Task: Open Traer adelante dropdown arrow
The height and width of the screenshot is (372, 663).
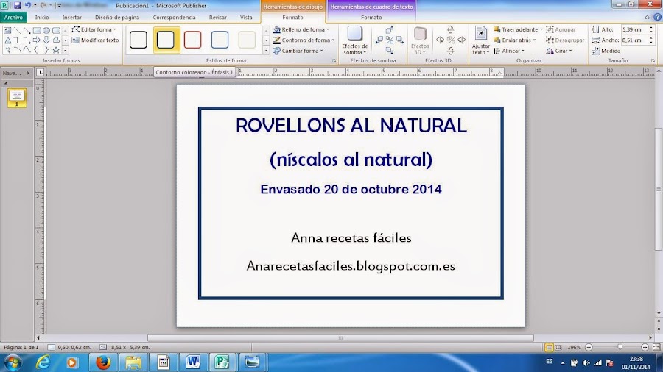Action: click(x=541, y=29)
